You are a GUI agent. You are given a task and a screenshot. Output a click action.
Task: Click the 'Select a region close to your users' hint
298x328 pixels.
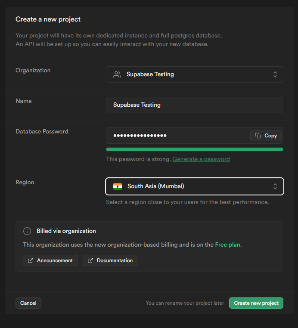[187, 202]
